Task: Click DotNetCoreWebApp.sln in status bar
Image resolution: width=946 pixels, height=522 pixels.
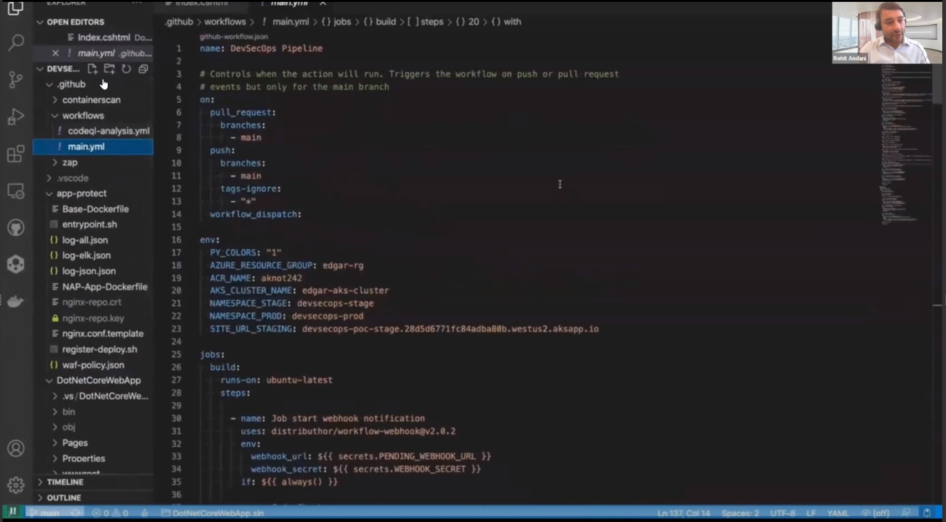Action: point(212,513)
